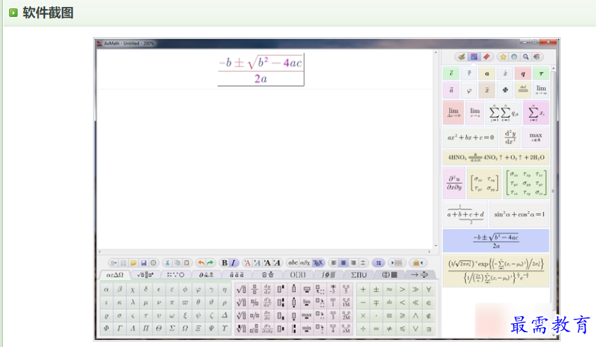Insert the plus-minus ± symbol
596x347 pixels.
coord(375,289)
